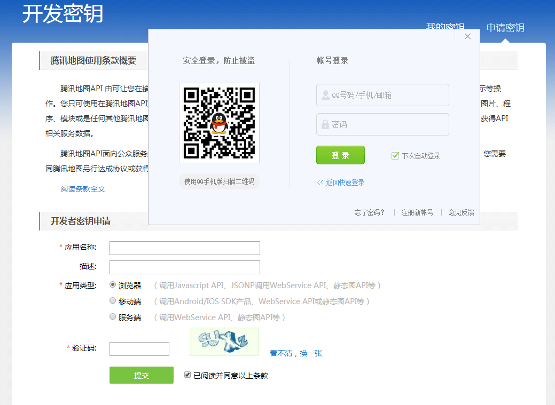Select the 浏览器 application type radio

[x=113, y=284]
